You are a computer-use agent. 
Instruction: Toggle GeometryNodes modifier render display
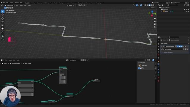[182, 46]
